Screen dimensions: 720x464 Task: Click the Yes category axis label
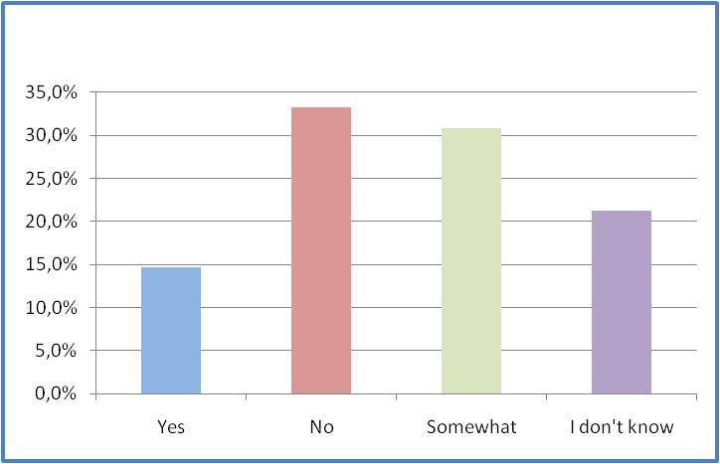tap(171, 427)
